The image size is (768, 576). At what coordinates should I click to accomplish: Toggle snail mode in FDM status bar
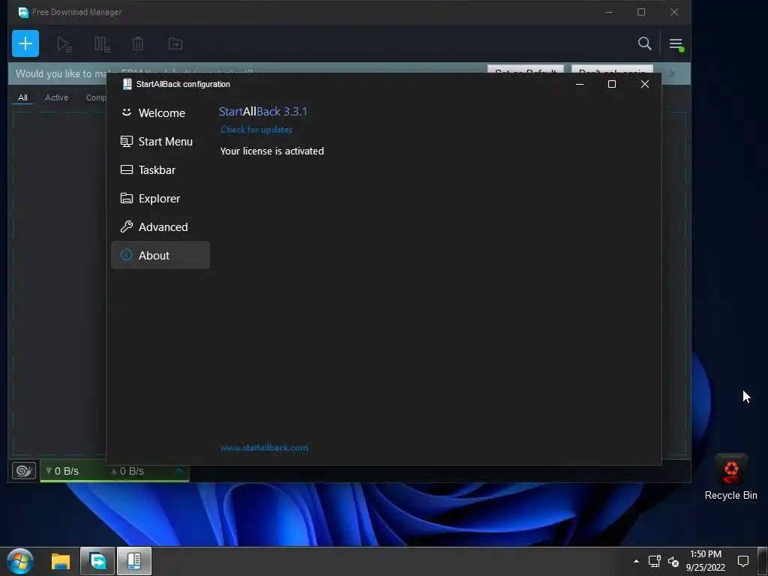[x=24, y=471]
